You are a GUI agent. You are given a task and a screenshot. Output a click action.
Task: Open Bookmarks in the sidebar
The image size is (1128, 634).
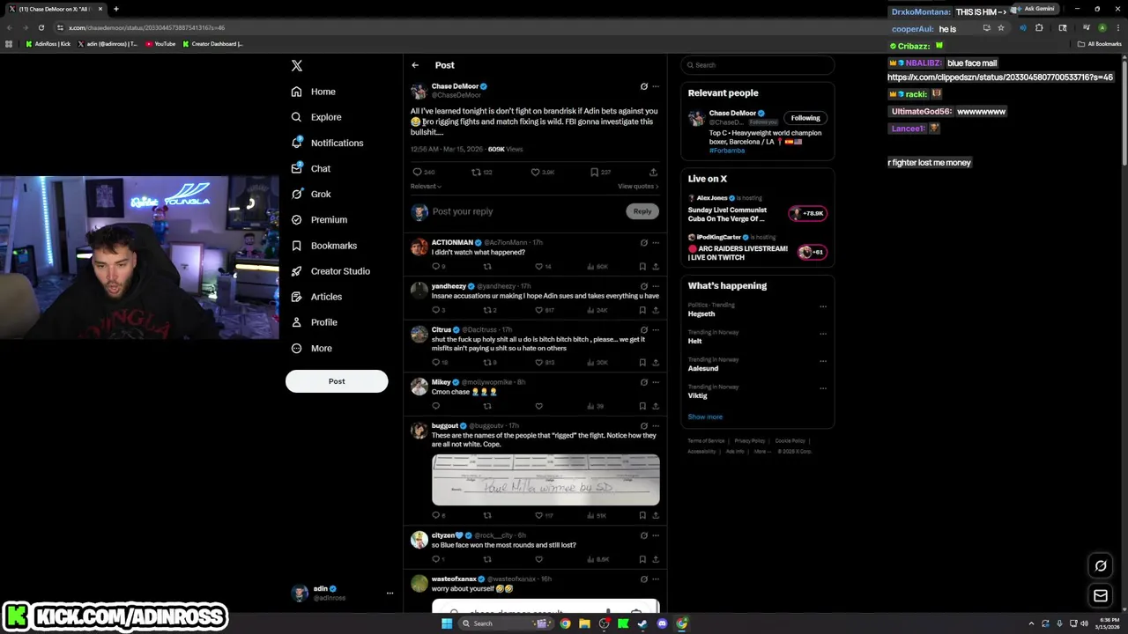323,246
